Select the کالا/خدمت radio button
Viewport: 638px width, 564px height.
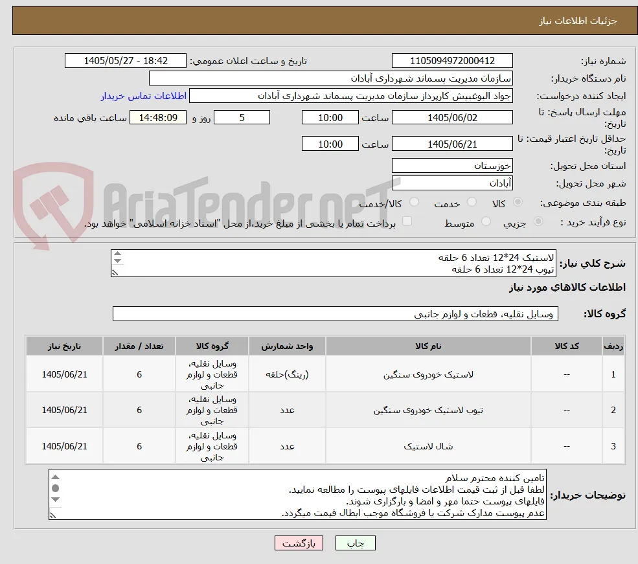414,202
